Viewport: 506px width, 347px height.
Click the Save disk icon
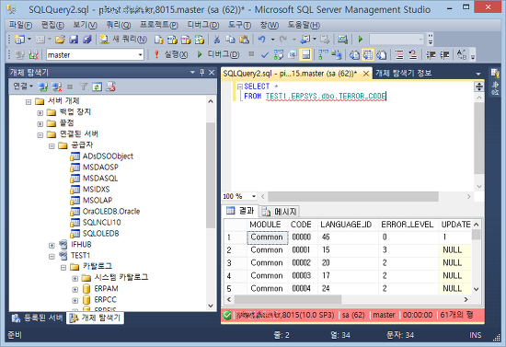74,40
